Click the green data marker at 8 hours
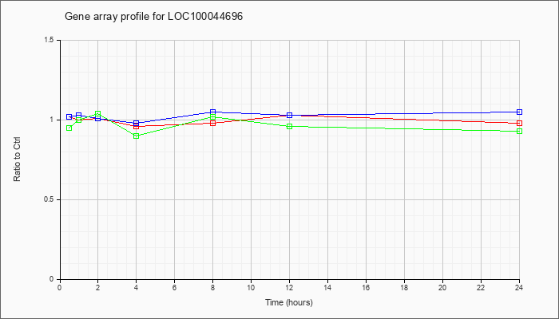 pyautogui.click(x=213, y=116)
